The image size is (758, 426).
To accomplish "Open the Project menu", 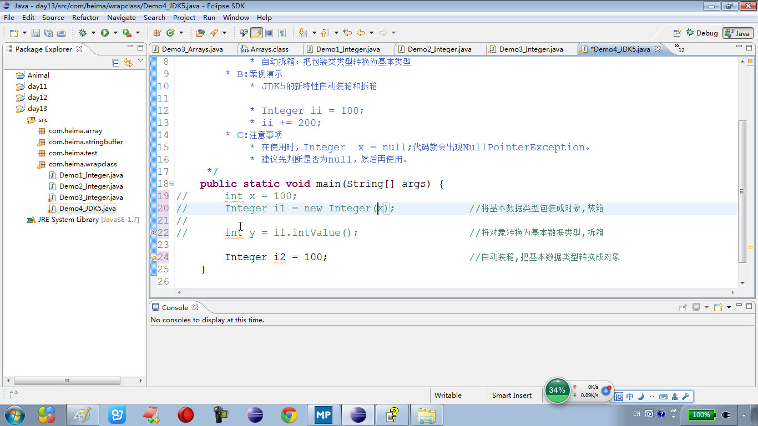I will coord(184,18).
